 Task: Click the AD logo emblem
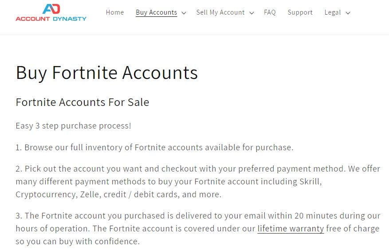[51, 9]
